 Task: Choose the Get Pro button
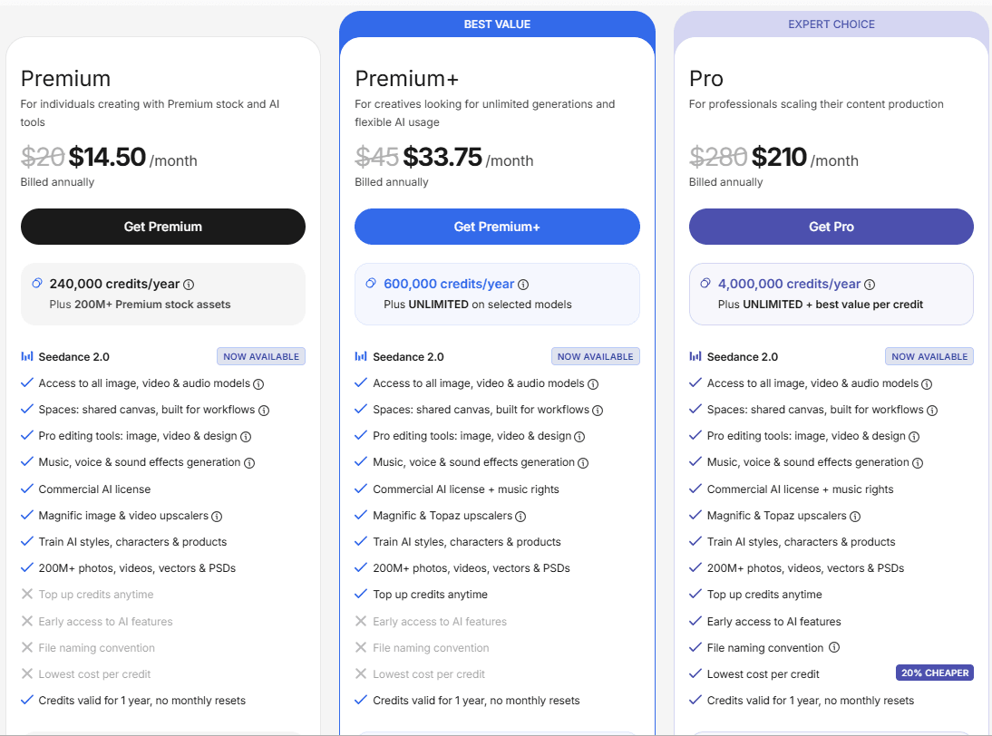click(x=832, y=227)
